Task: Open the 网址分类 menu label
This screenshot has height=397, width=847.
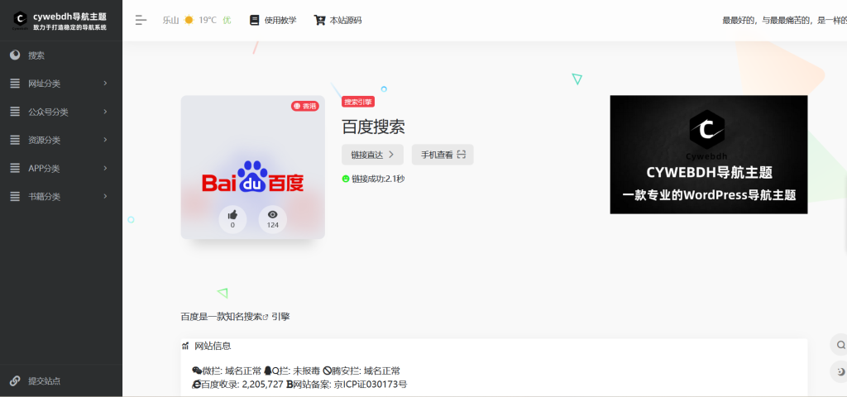Action: 45,84
